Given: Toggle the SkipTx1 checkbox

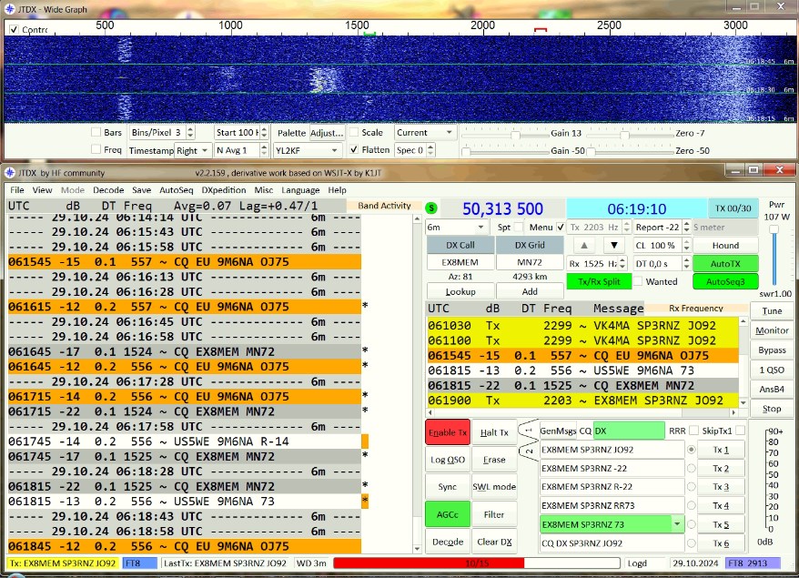Looking at the screenshot, I should pos(740,431).
